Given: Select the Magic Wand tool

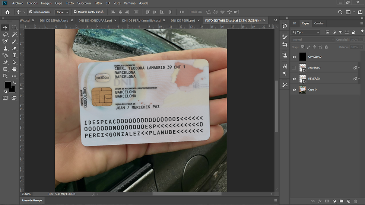Looking at the screenshot, I should [14, 34].
